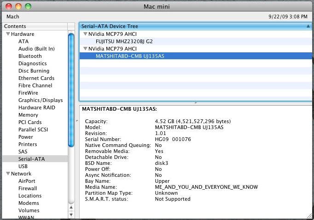
Task: Show the Power information
Action: [26, 137]
